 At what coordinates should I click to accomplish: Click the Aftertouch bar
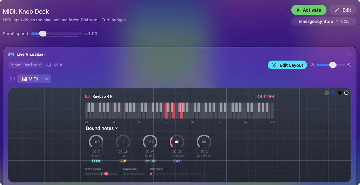coord(134,174)
